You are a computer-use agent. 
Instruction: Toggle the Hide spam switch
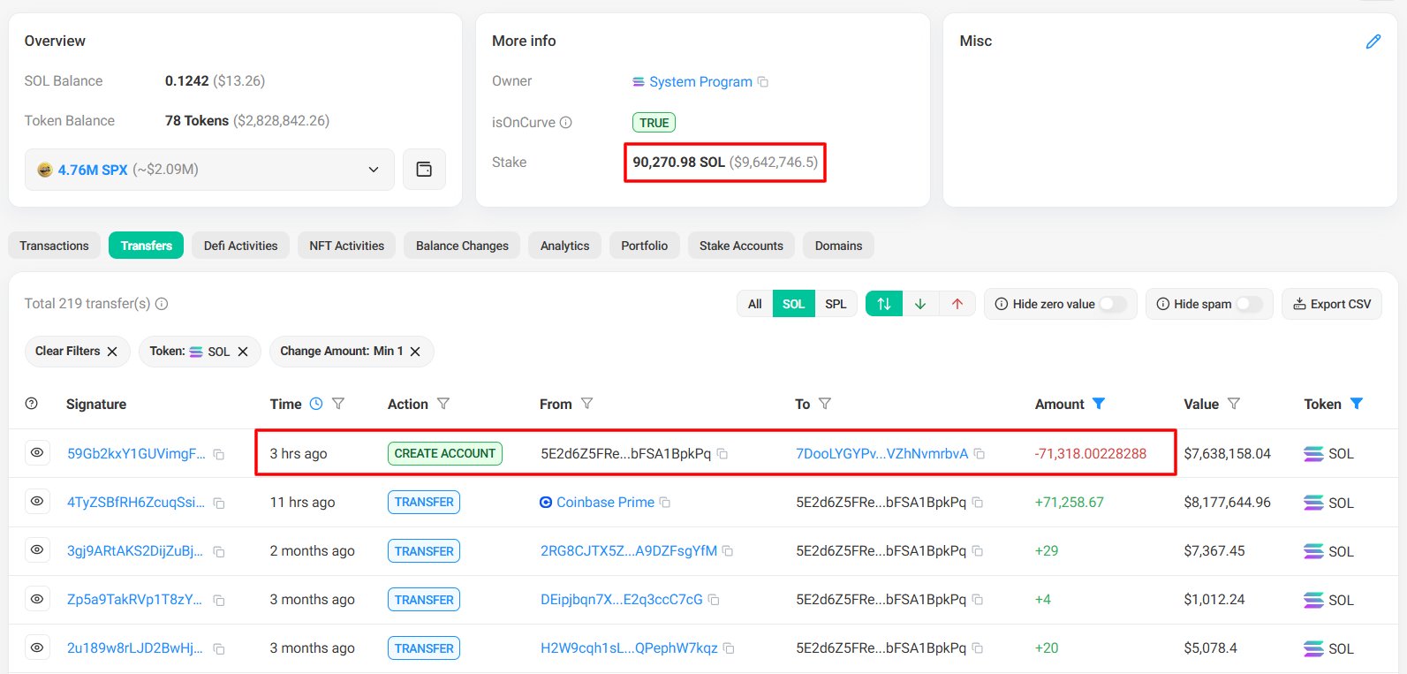(1249, 304)
